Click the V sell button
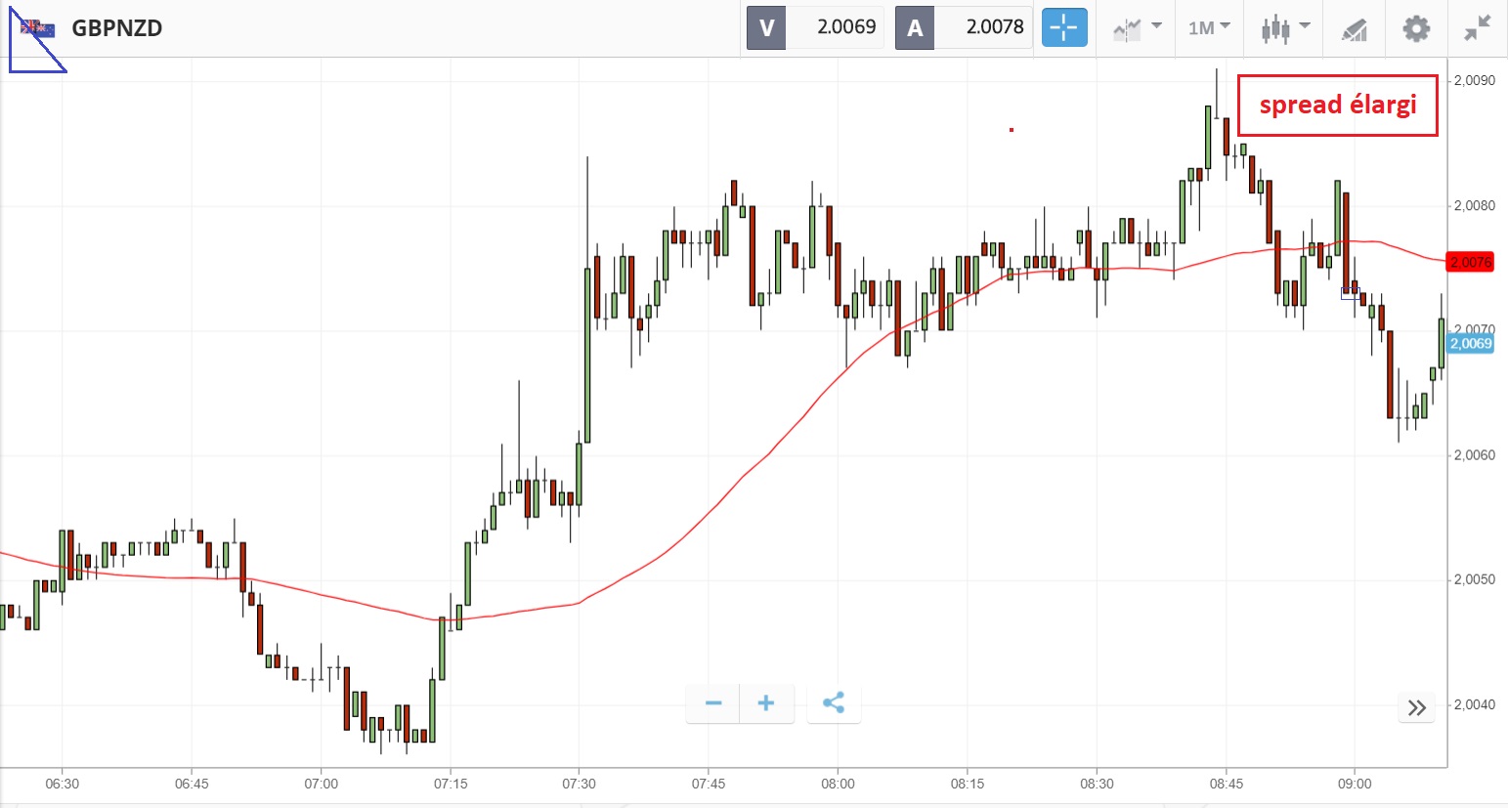The width and height of the screenshot is (1508, 808). 766,28
